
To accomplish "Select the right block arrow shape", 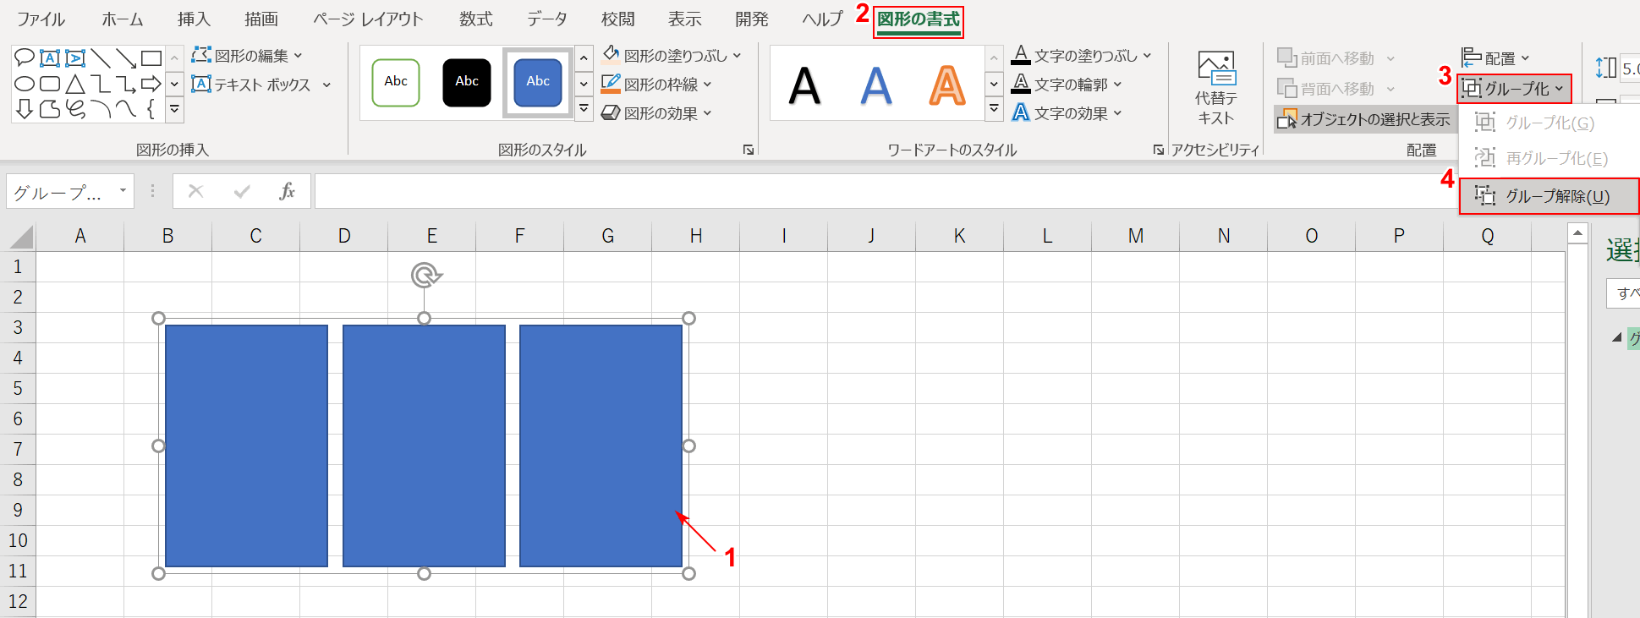I will (151, 84).
